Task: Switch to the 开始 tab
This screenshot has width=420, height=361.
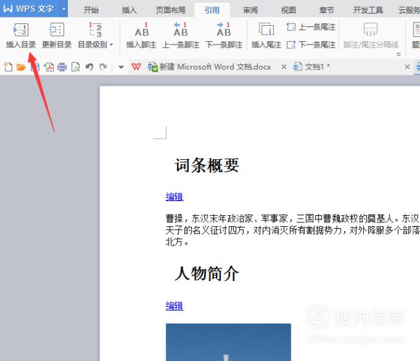Action: click(x=91, y=10)
